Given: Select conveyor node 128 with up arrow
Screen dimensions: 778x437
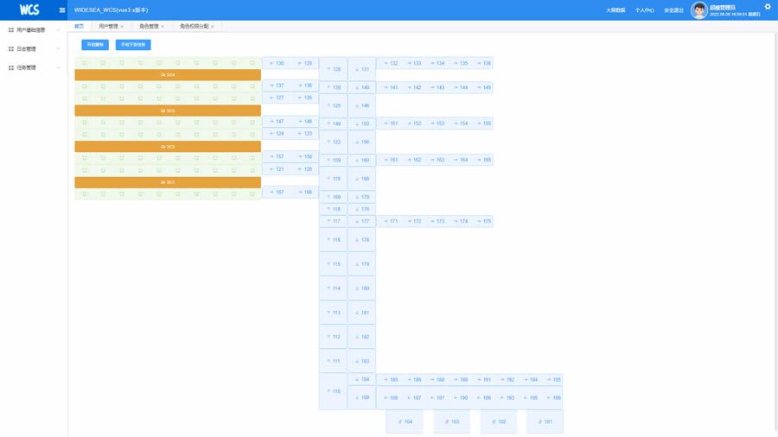Looking at the screenshot, I should 333,69.
